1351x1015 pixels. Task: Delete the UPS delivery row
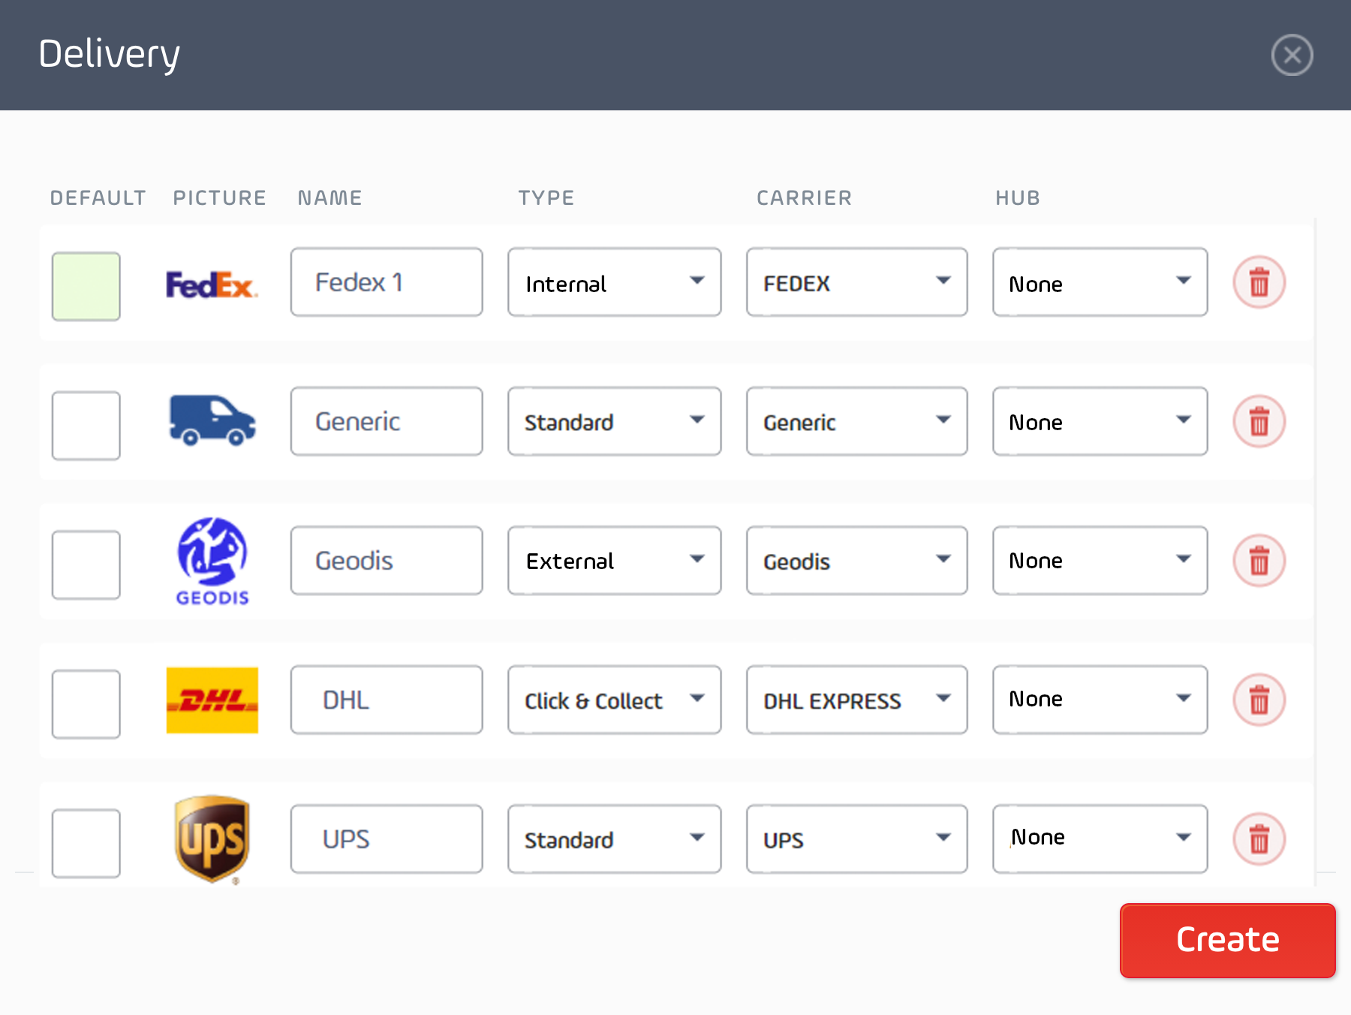tap(1259, 839)
